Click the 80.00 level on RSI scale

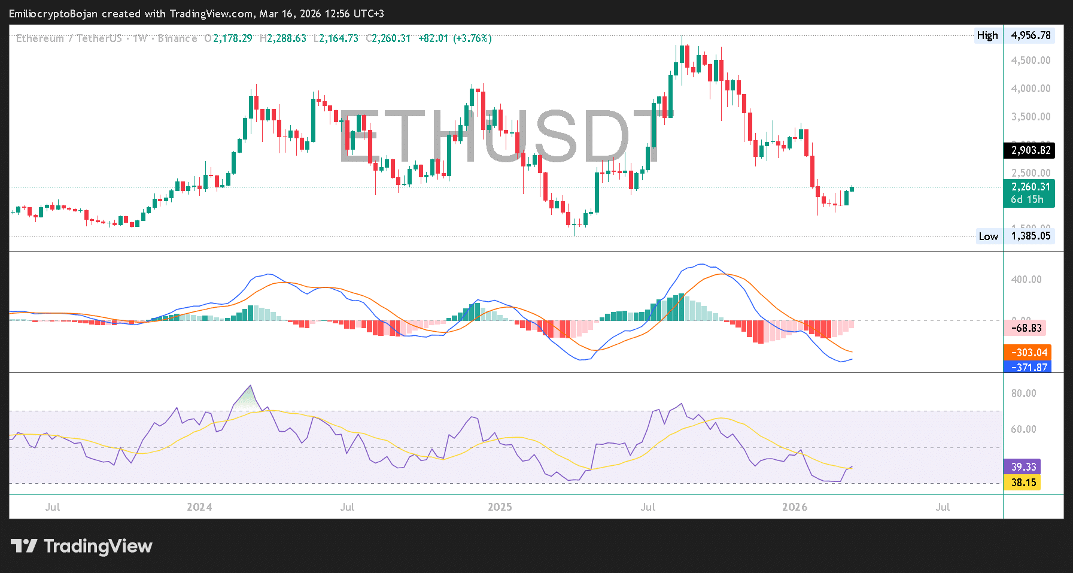tap(1023, 393)
